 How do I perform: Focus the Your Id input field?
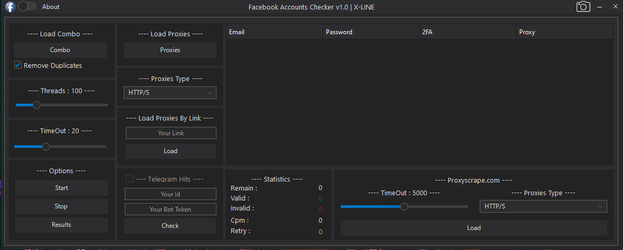pos(171,194)
